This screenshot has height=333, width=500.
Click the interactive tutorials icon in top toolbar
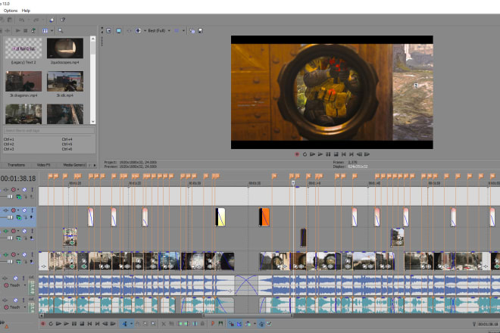(x=52, y=20)
